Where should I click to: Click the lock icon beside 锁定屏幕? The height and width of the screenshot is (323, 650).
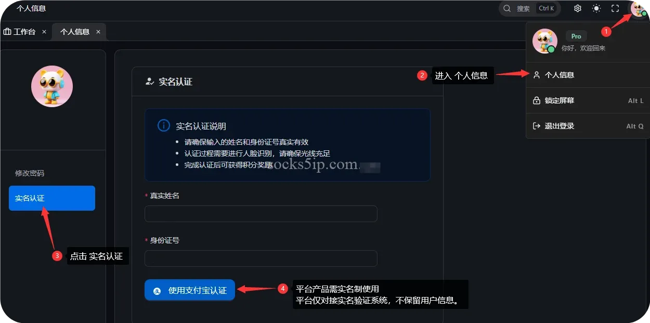click(537, 100)
